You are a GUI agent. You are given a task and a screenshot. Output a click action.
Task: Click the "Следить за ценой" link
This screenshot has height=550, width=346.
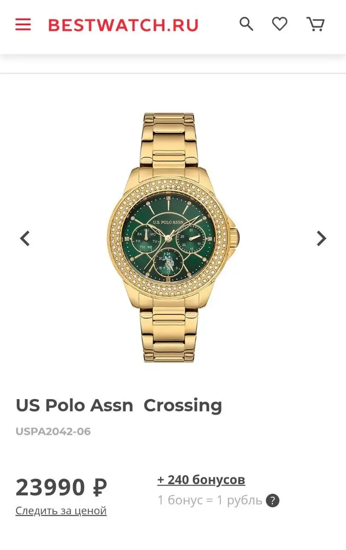point(61,511)
